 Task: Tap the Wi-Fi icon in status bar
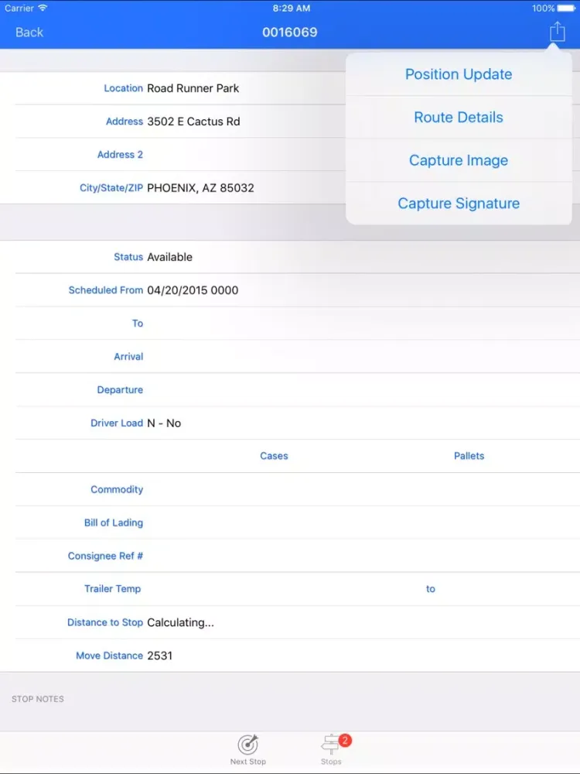tap(43, 8)
